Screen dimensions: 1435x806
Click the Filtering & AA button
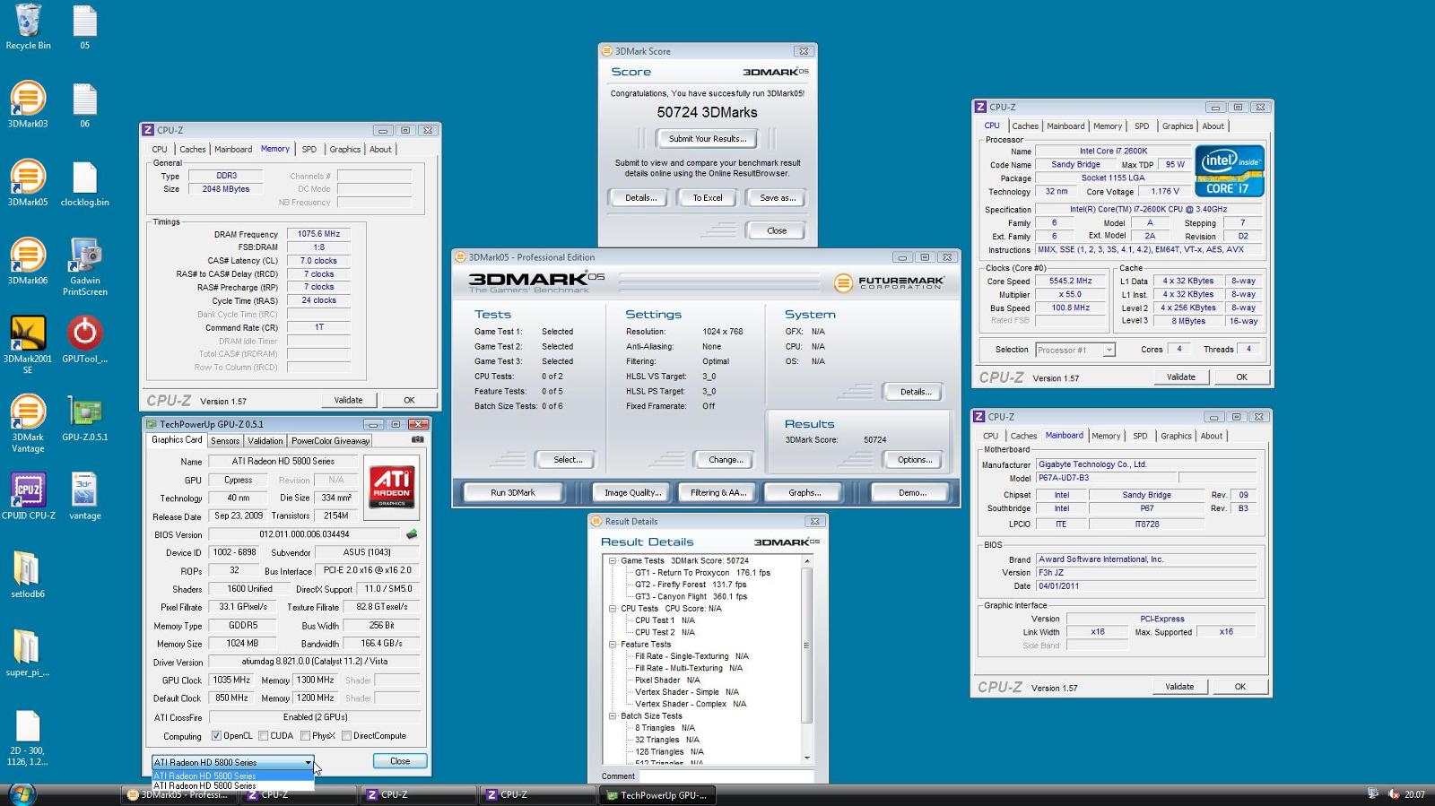click(718, 493)
